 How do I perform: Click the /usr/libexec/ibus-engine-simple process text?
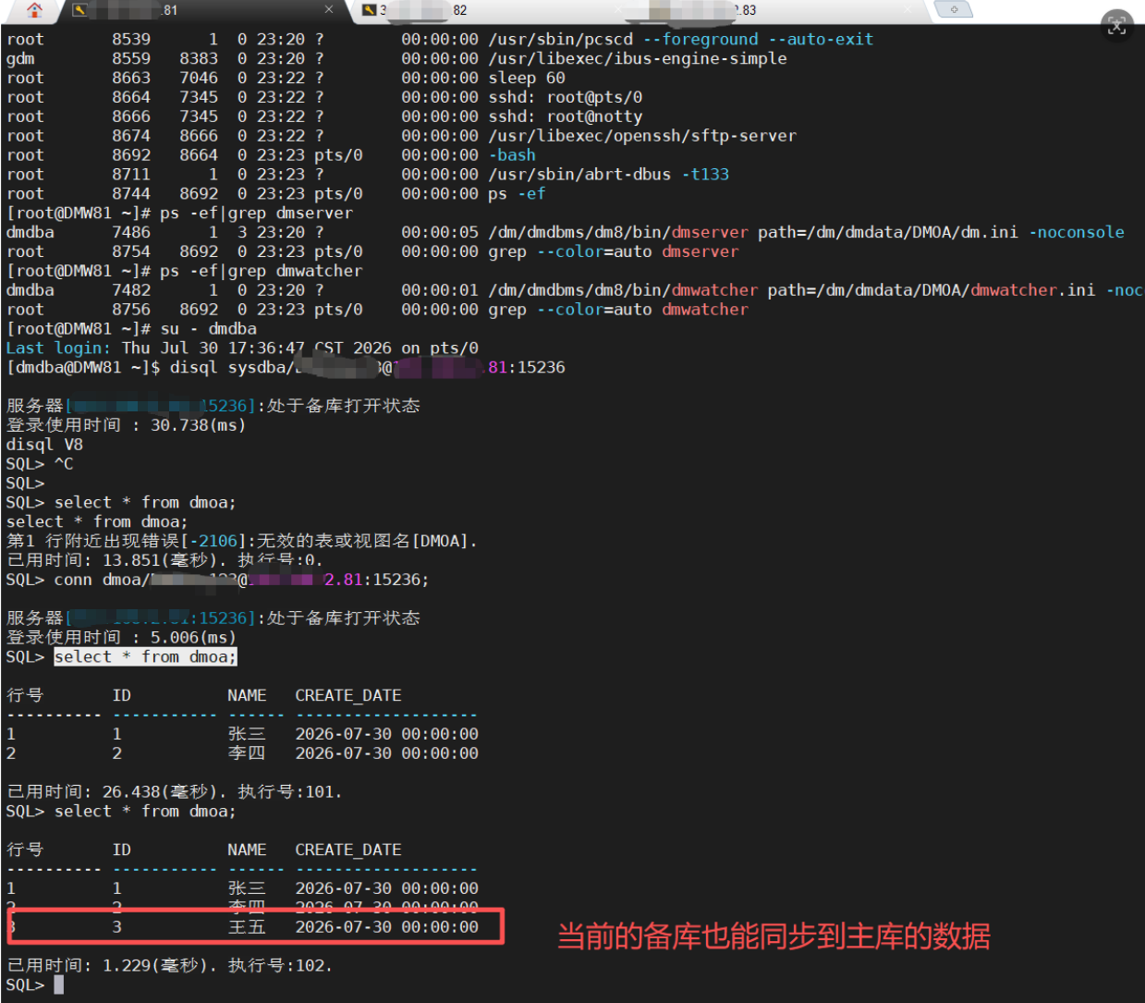[x=638, y=59]
